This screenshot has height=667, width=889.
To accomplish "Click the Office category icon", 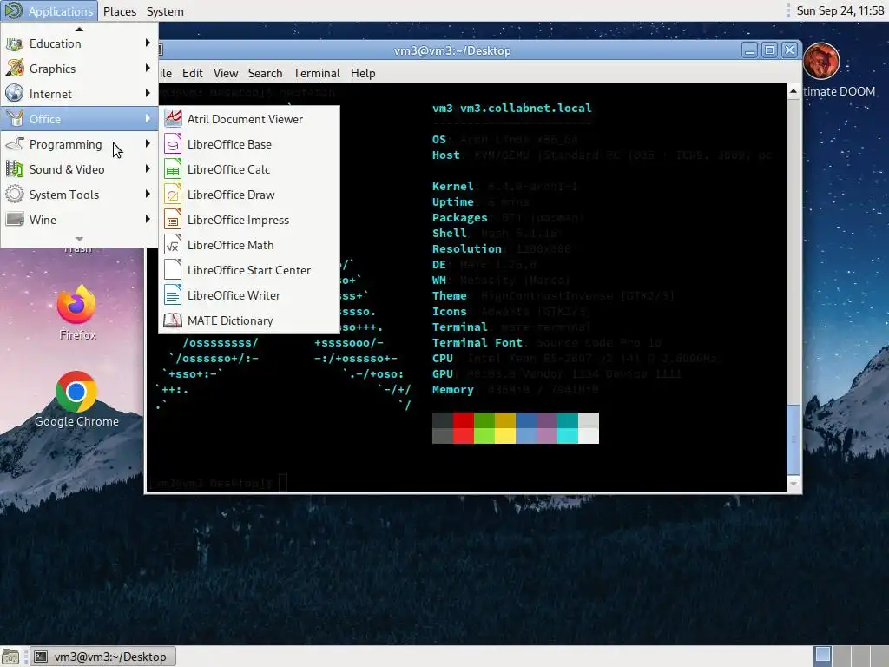I will (x=15, y=118).
